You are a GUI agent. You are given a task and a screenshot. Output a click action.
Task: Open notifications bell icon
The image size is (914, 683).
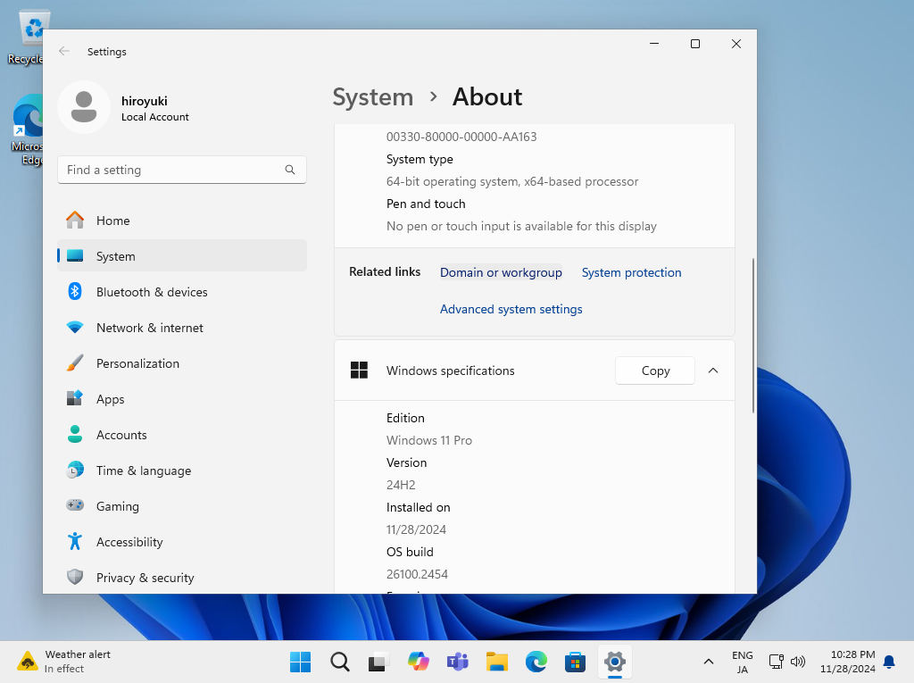(889, 662)
